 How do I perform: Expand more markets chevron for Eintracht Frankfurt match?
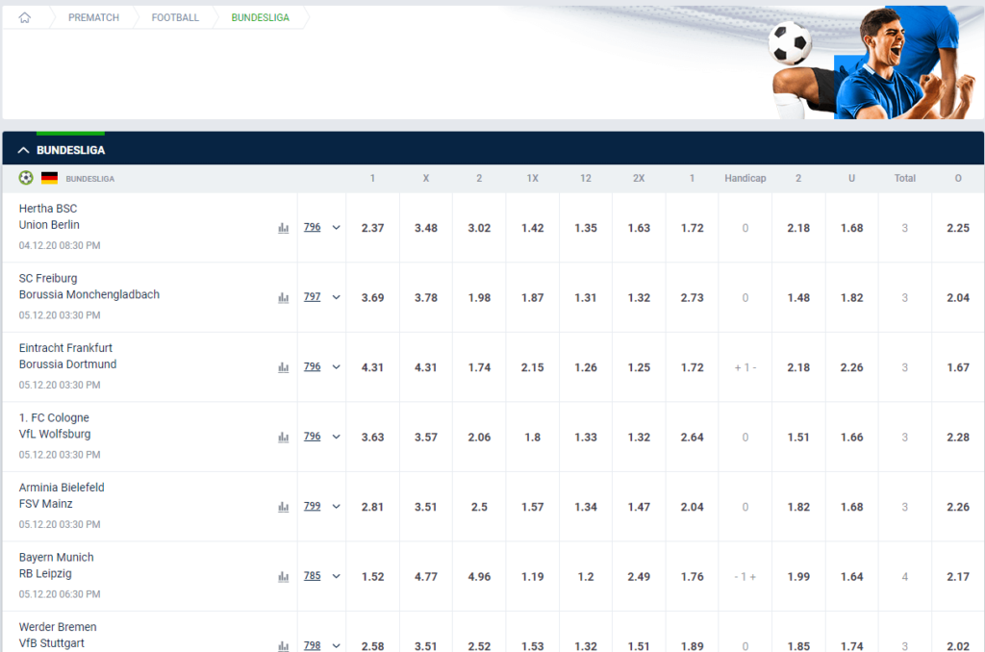336,366
